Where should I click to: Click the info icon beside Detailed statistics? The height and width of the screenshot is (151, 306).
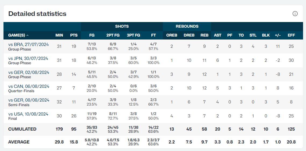(x=295, y=14)
